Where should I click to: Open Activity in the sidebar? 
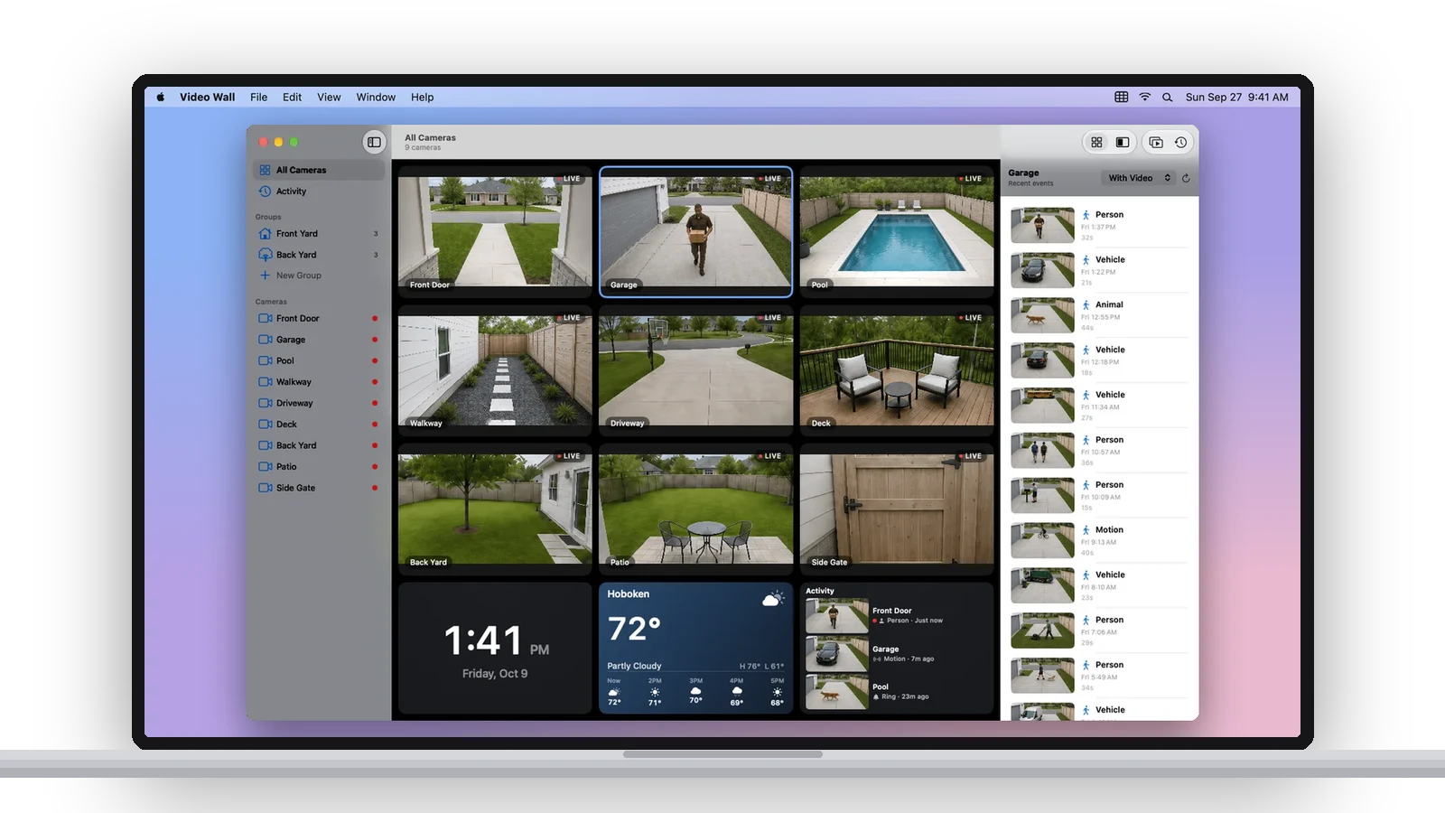(x=319, y=192)
